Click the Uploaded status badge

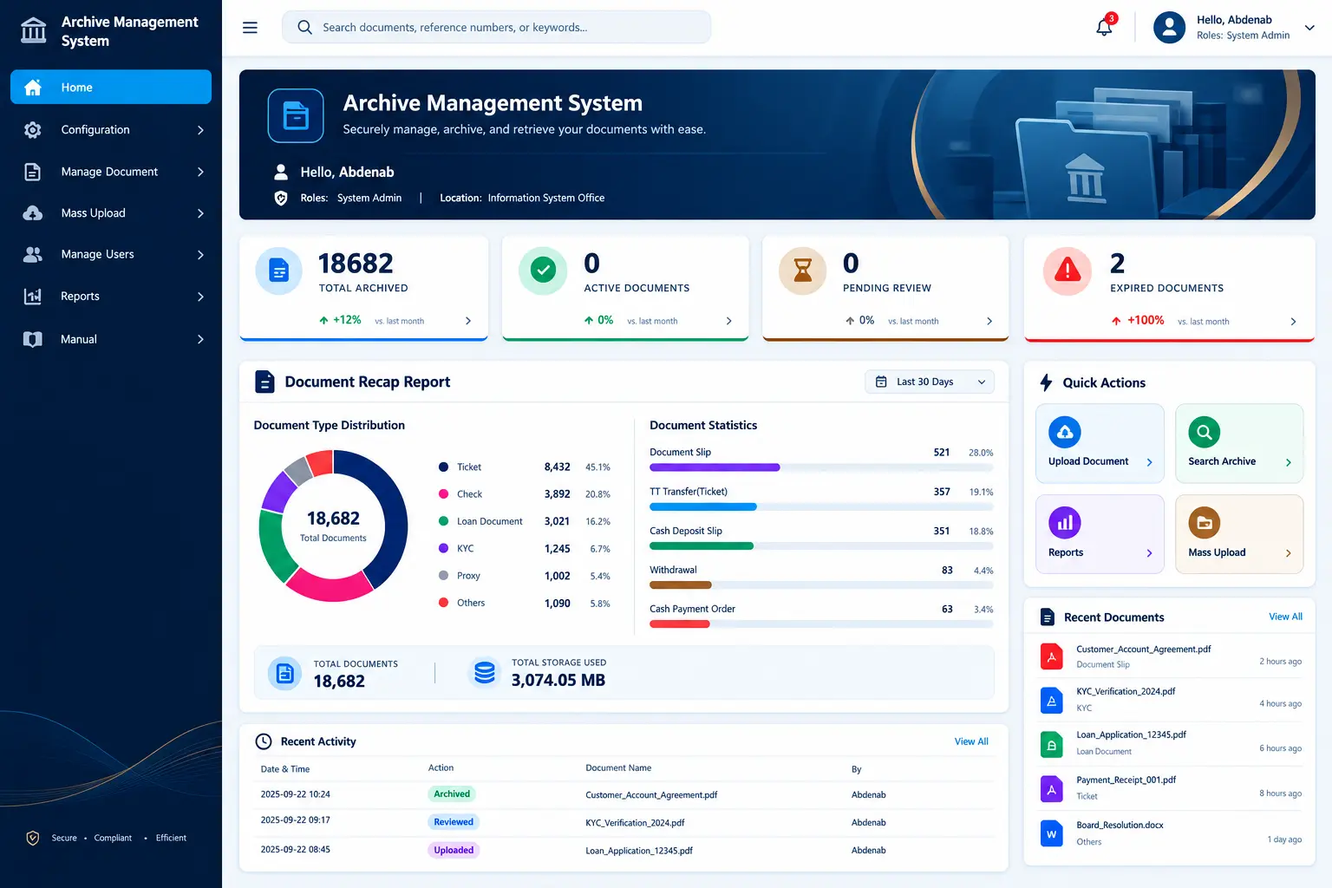454,850
